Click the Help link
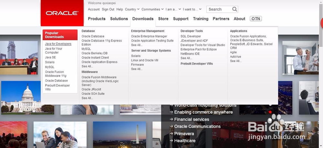This screenshot has width=323, height=148. [x=120, y=9]
